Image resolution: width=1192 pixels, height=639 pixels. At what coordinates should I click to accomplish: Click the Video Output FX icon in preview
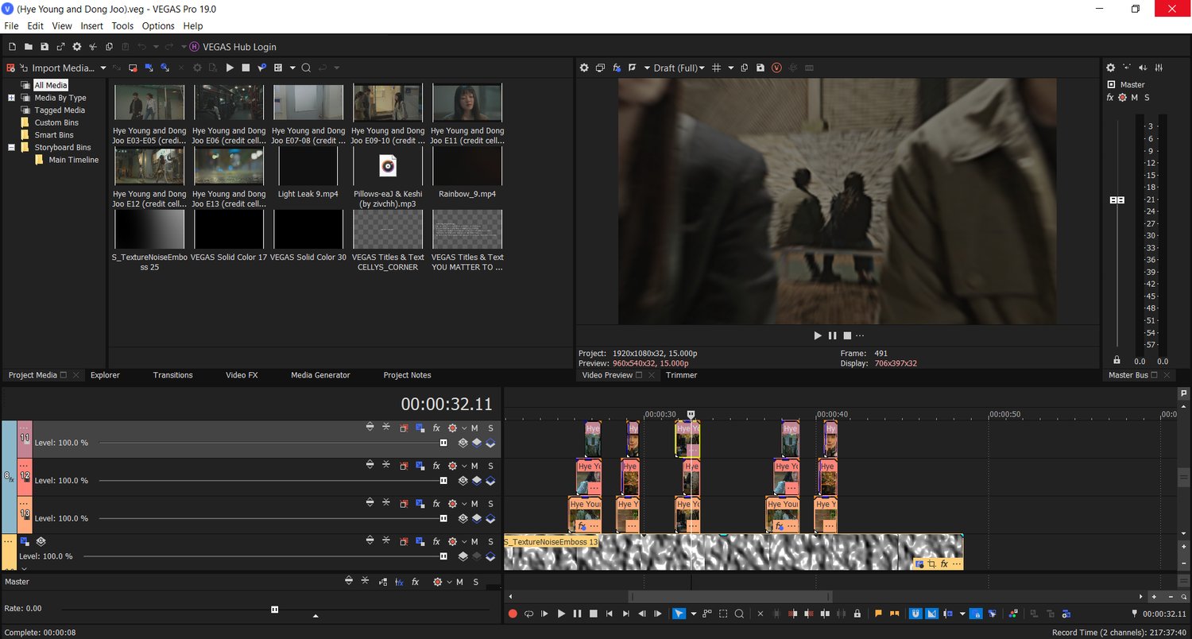[617, 68]
